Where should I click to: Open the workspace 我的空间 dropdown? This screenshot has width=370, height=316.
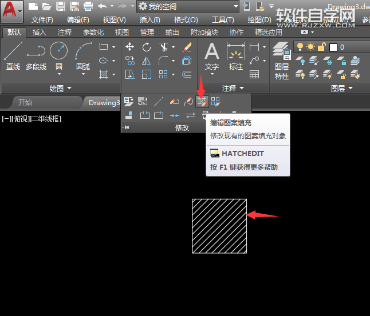coord(188,6)
